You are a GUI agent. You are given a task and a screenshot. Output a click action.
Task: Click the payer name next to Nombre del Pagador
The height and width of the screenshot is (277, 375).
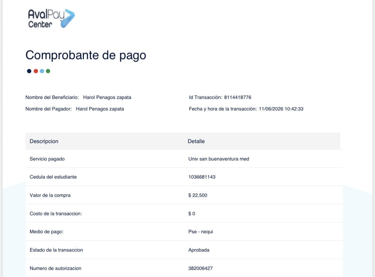(x=100, y=109)
